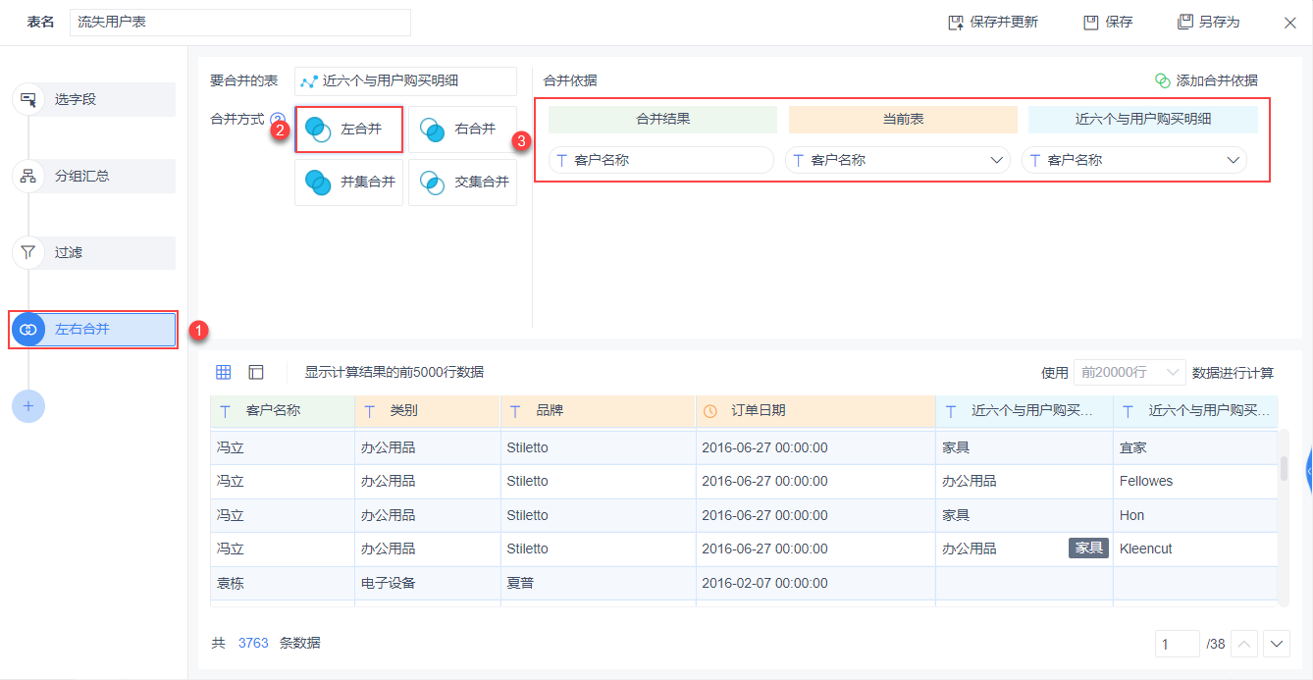Click the 当前表 header label

click(x=903, y=119)
